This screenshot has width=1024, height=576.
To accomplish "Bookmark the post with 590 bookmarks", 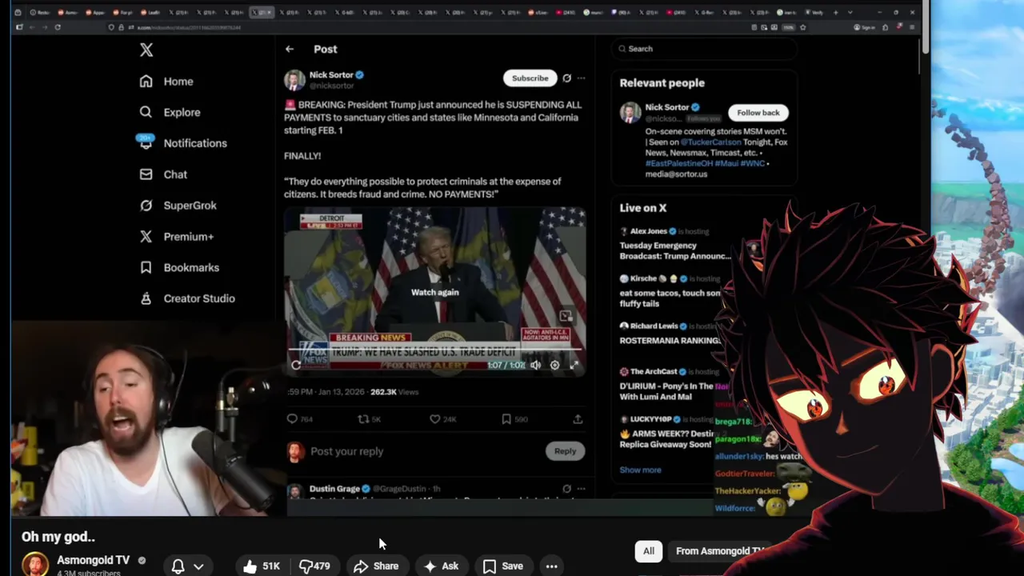I will point(506,419).
